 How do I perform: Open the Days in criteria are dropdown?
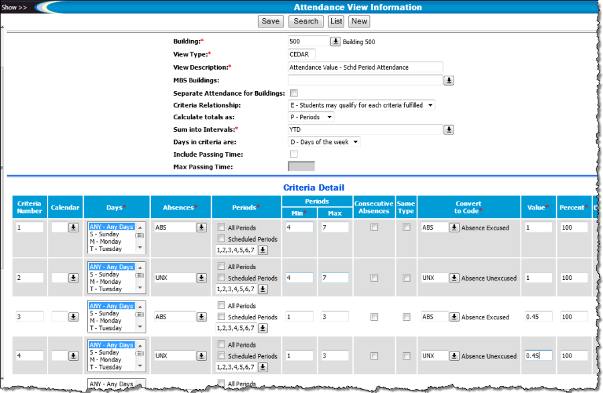click(x=324, y=142)
